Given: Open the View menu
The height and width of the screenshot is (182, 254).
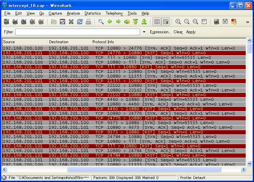Looking at the screenshot, I should point(31,13).
